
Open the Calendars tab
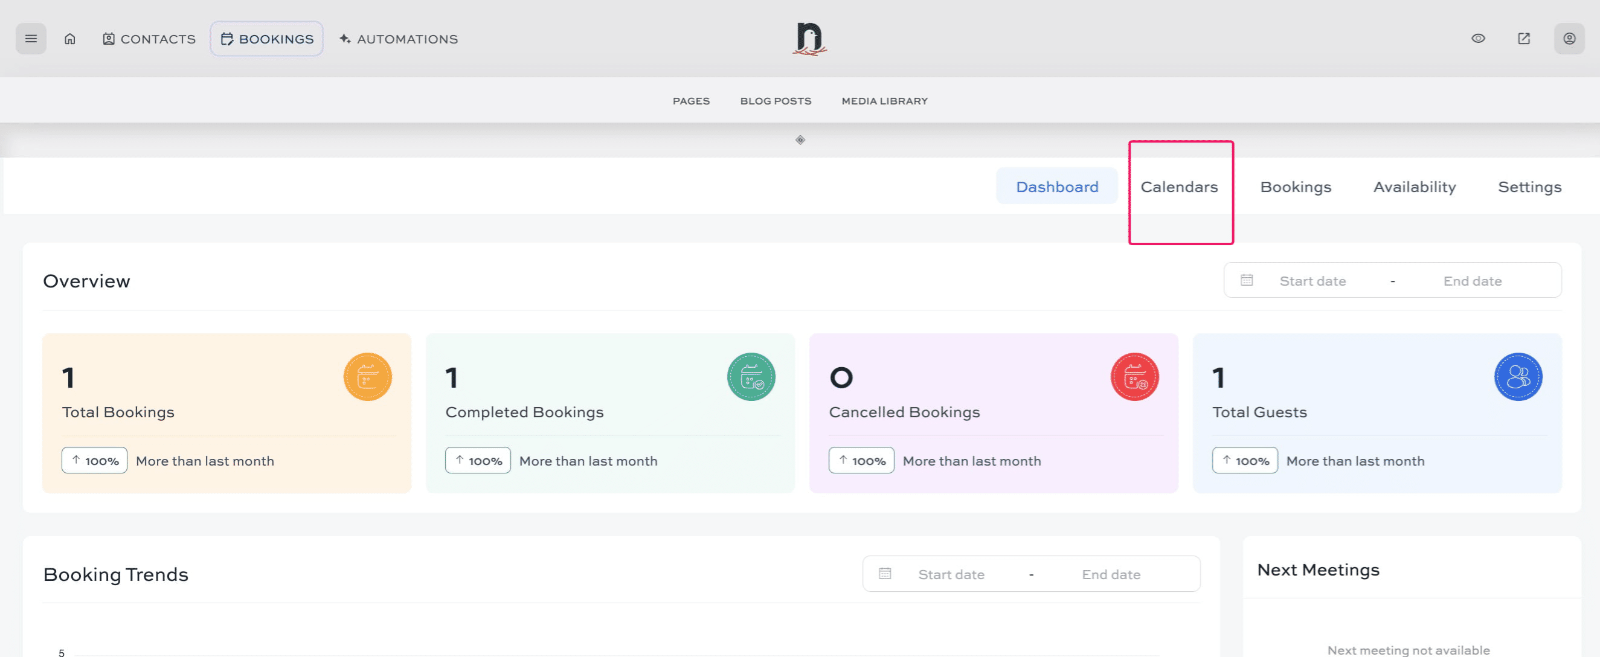pyautogui.click(x=1178, y=187)
